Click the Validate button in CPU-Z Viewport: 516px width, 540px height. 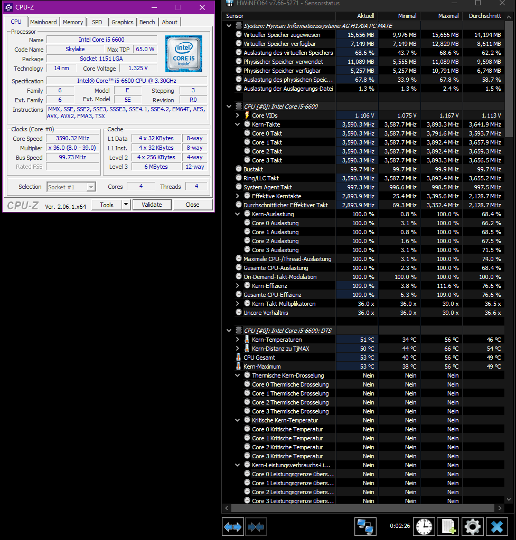tap(152, 205)
